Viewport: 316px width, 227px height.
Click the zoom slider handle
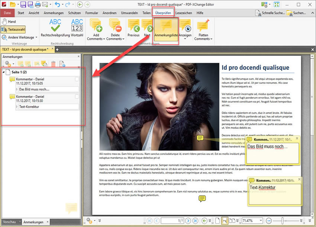282,221
